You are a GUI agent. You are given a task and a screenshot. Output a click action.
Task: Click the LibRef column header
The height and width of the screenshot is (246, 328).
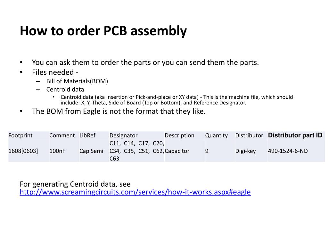87,135
